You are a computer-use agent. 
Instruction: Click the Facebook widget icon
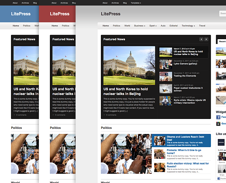218,117
